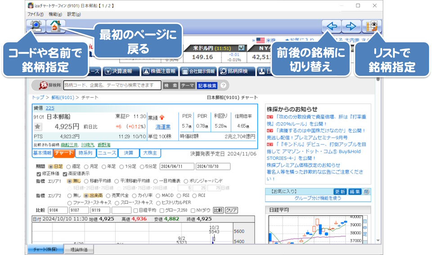Click the 検索 search button
432x255 pixels.
(171, 85)
